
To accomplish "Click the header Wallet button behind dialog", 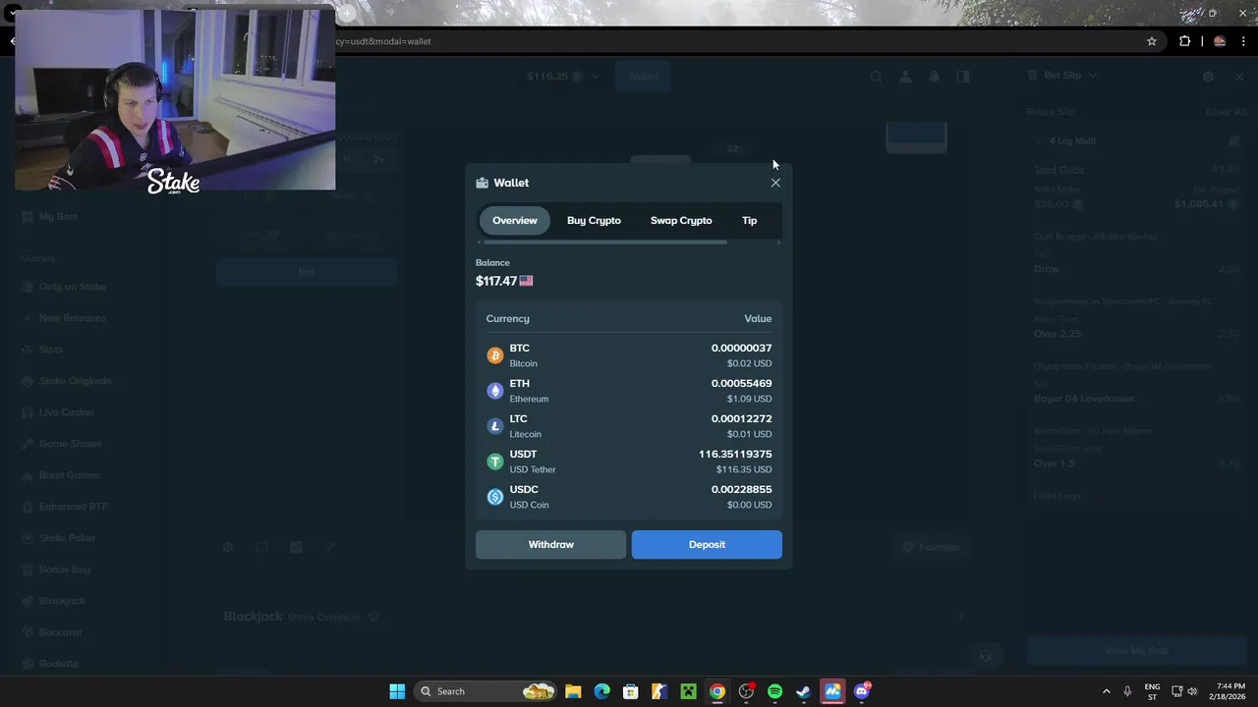I will pos(644,77).
